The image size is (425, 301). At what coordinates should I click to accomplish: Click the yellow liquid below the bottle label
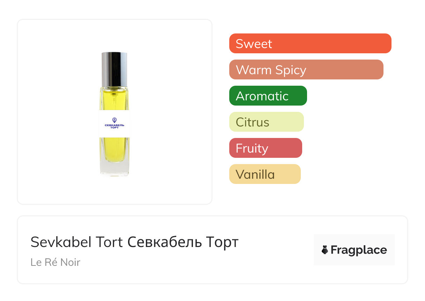tap(114, 148)
